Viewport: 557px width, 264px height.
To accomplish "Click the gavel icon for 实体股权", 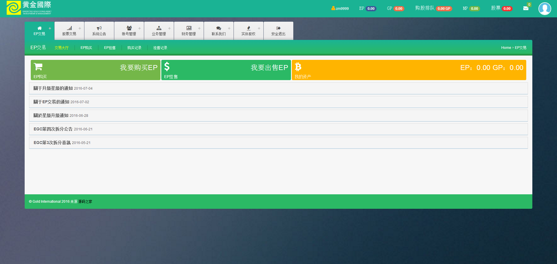I will tap(249, 28).
